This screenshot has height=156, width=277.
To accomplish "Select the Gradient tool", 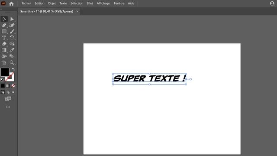I will (x=4, y=50).
